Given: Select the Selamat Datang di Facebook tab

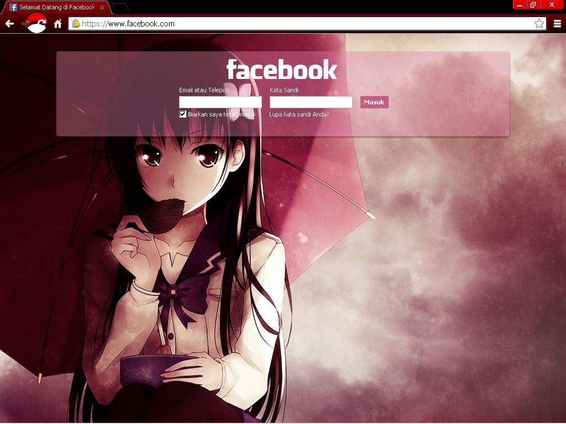Looking at the screenshot, I should [57, 7].
